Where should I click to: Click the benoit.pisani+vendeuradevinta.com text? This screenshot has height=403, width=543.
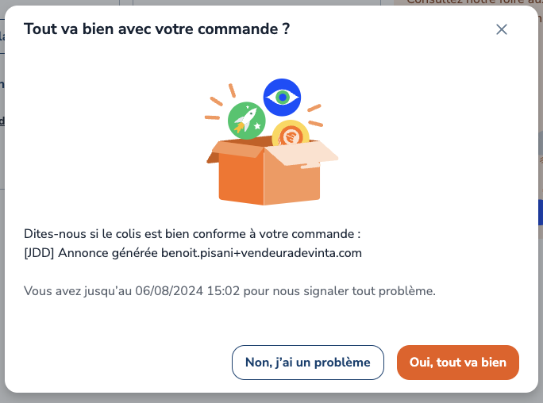pyautogui.click(x=263, y=253)
